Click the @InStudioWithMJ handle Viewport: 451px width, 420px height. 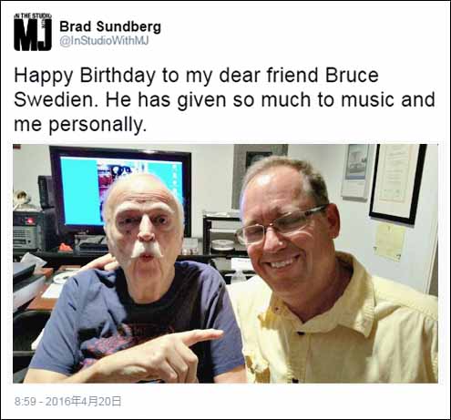[x=104, y=41]
